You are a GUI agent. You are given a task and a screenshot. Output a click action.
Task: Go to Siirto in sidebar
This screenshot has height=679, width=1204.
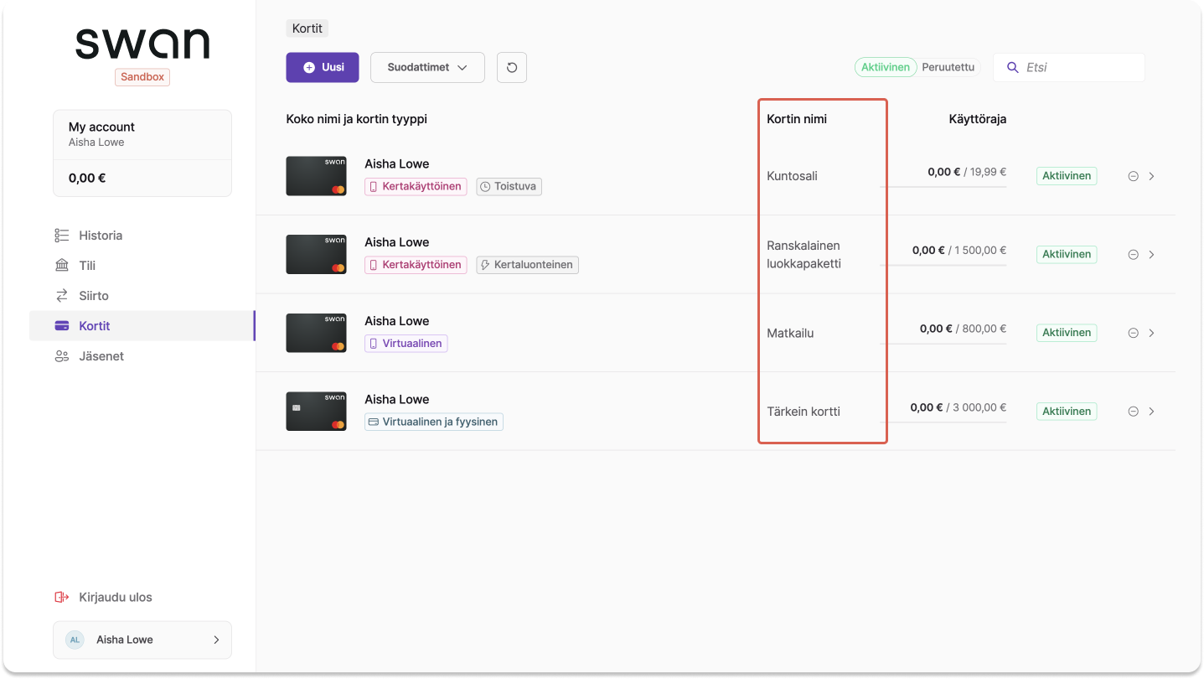pyautogui.click(x=142, y=296)
